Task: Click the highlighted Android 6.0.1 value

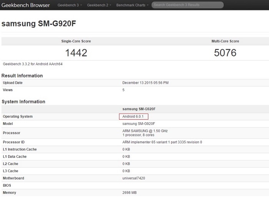Action: [133, 117]
